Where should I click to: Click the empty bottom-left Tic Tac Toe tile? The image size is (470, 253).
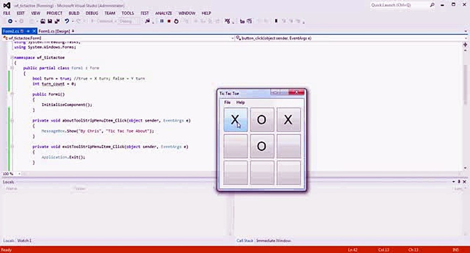point(236,173)
